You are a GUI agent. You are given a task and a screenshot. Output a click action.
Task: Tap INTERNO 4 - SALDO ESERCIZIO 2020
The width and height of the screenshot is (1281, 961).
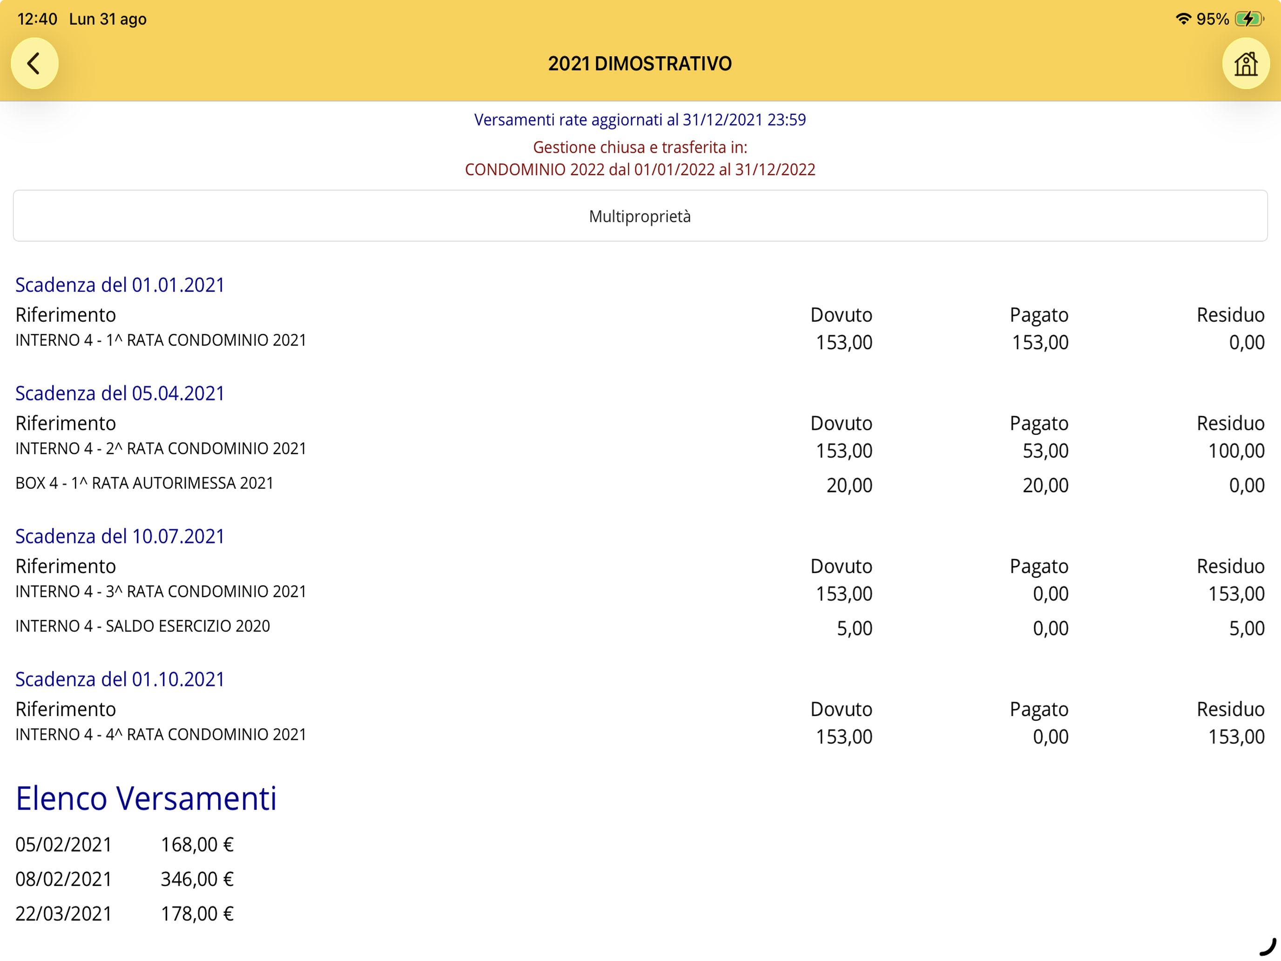pyautogui.click(x=142, y=626)
